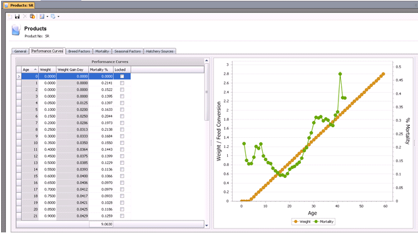Click the grid scroll-down arrow
Image resolution: width=418 pixels, height=233 pixels.
[x=206, y=225]
